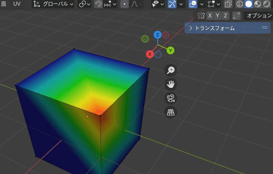273x174 pixels.
Task: Switch to rendered viewport shading
Action: 266,4
